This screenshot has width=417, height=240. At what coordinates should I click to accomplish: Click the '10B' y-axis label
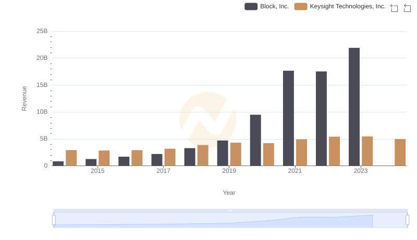[x=42, y=112]
